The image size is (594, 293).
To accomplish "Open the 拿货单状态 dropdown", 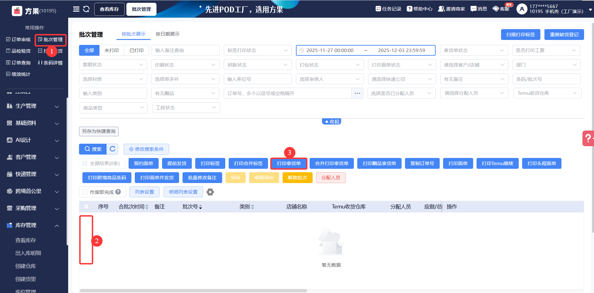I will 474,50.
